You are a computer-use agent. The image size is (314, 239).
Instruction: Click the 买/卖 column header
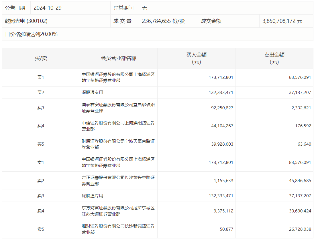click(41, 58)
